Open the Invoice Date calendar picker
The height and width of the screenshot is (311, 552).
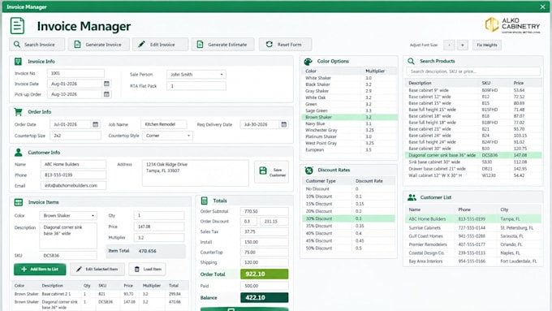pos(106,84)
